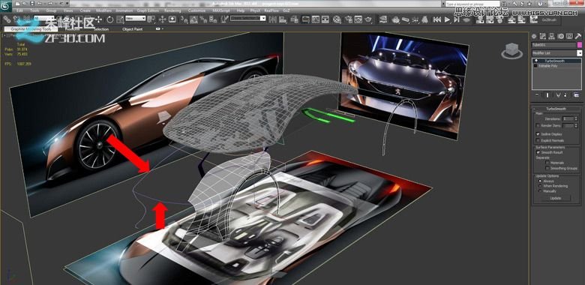Open the 3ds Max application menu logo
This screenshot has width=585, height=285.
[5, 6]
